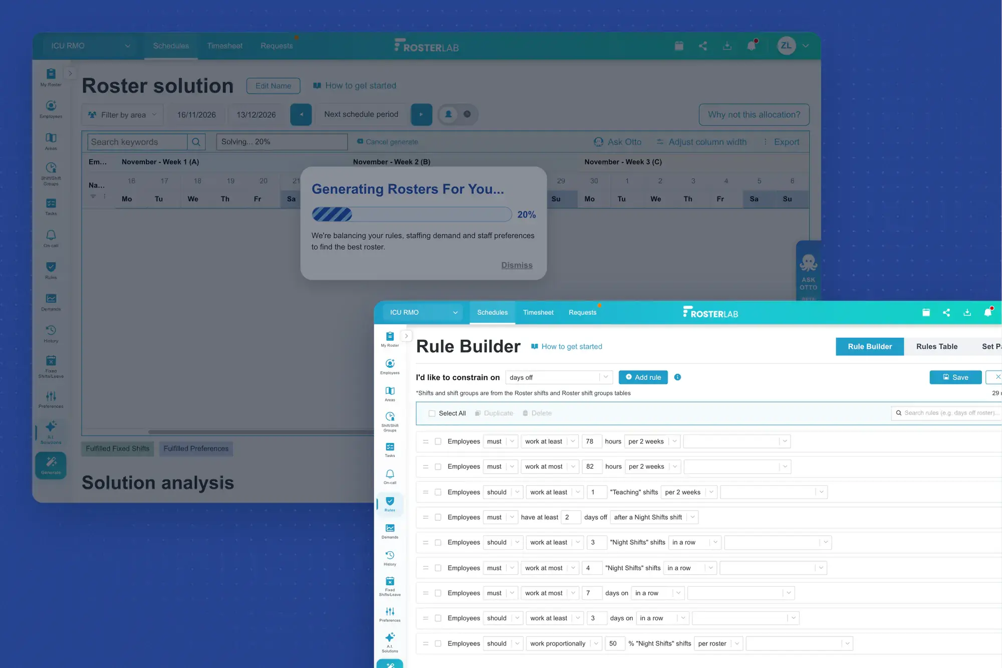Image resolution: width=1002 pixels, height=668 pixels.
Task: Click the Save button
Action: [955, 377]
